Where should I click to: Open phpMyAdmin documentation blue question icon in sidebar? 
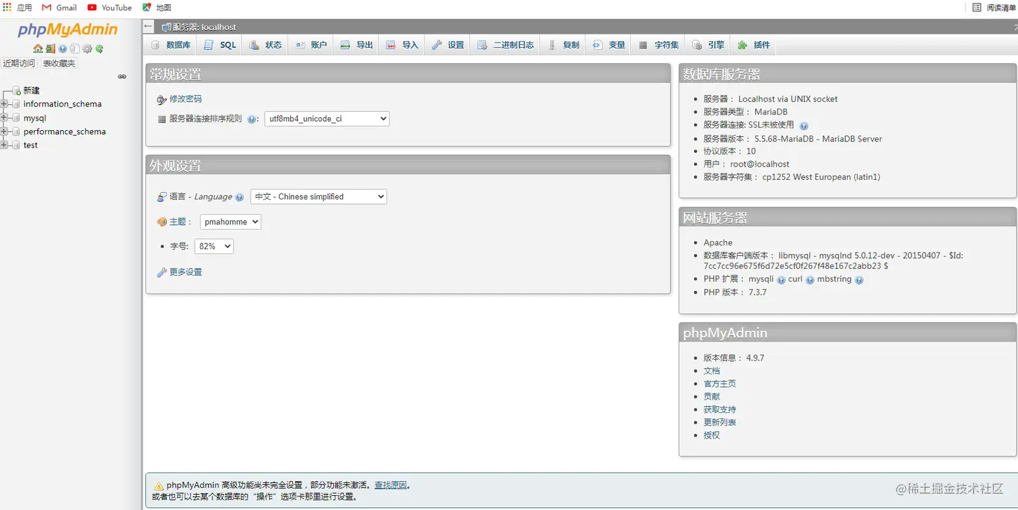[63, 49]
